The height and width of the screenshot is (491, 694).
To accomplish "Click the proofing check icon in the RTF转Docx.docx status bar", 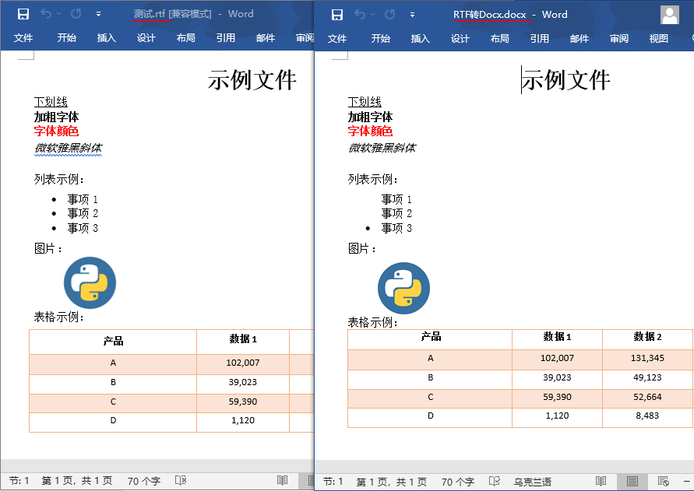I will [495, 482].
